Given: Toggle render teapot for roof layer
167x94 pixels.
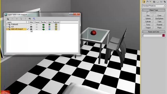Looking at the screenshot, I should tap(43, 27).
